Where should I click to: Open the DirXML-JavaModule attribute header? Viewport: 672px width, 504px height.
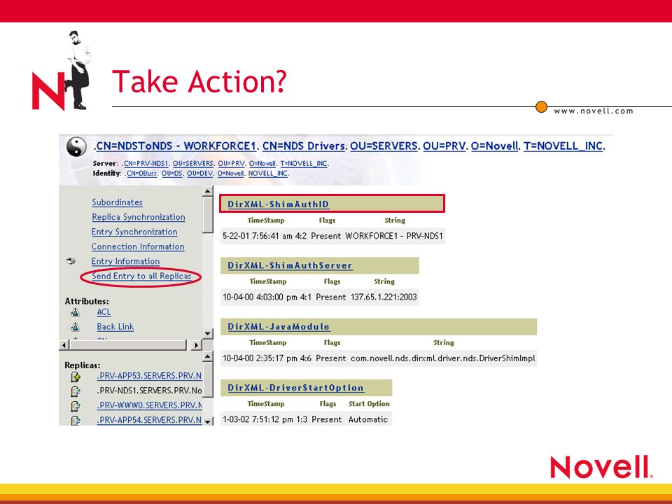click(x=279, y=327)
